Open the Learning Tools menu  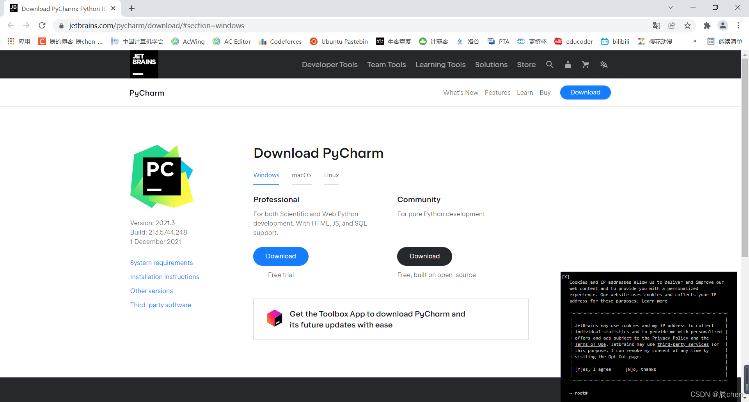point(440,65)
